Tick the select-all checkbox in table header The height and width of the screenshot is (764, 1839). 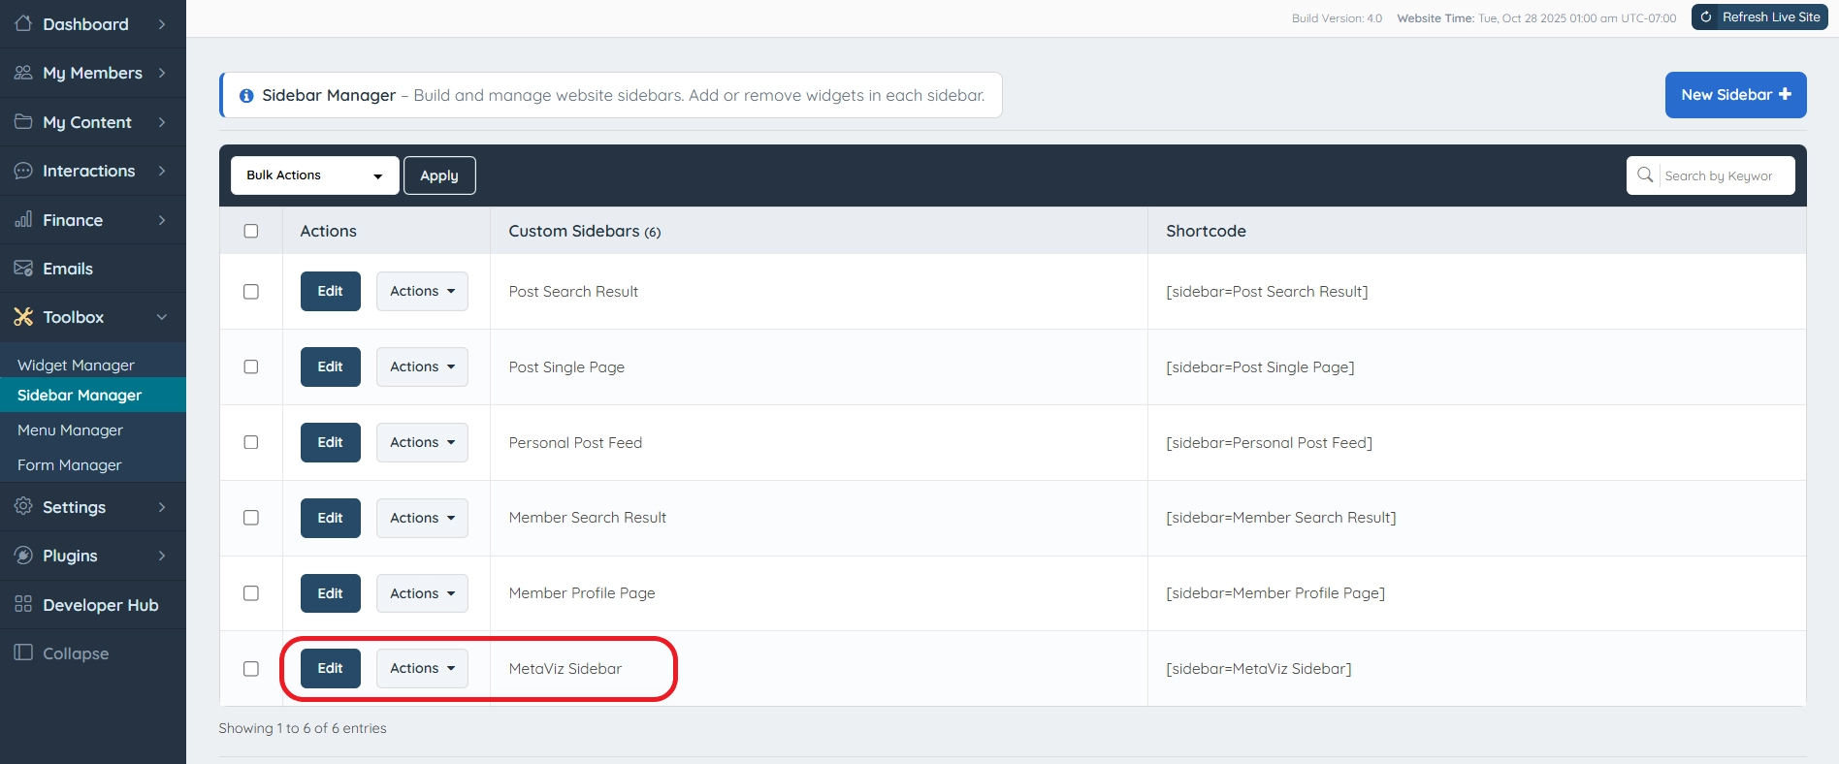coord(251,231)
